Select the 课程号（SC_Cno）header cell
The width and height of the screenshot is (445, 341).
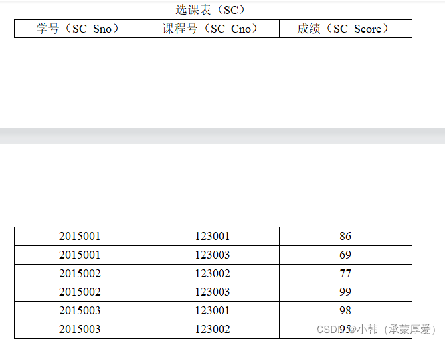213,29
